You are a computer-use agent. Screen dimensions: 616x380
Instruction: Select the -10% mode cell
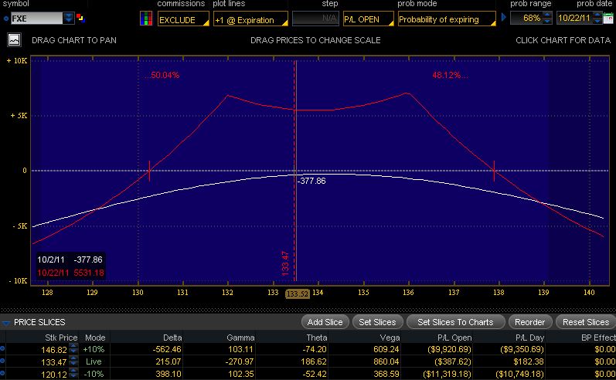click(x=94, y=374)
